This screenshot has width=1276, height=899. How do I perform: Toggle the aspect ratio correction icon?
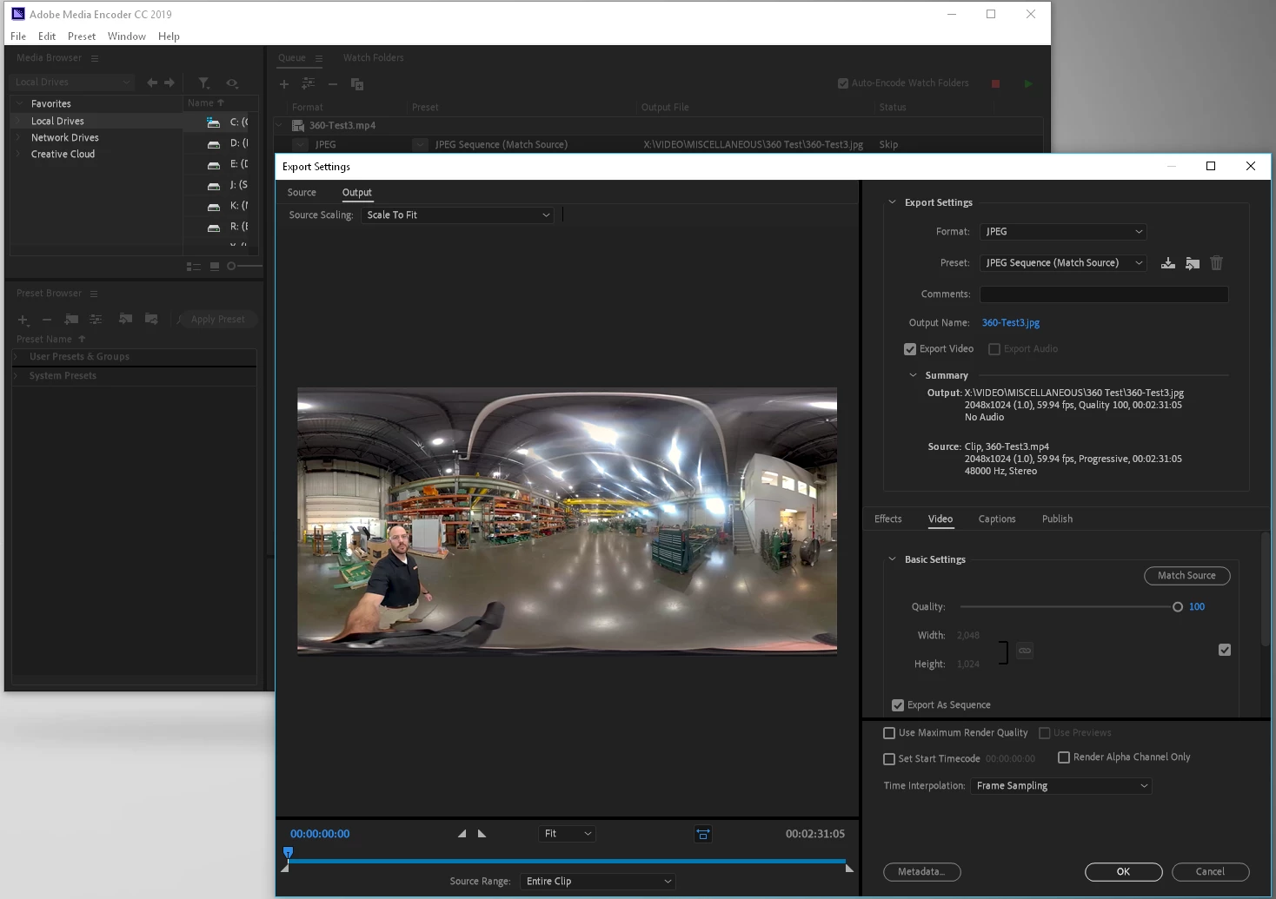[703, 834]
